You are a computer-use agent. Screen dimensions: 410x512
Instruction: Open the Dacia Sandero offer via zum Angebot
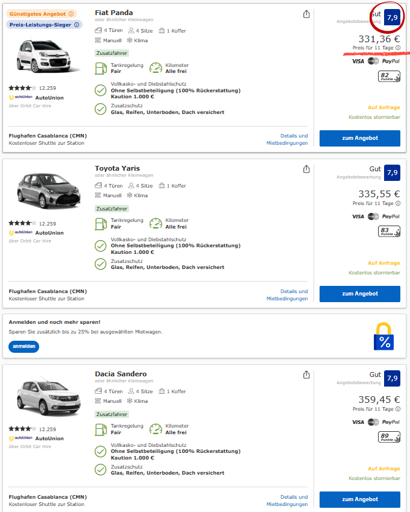[360, 499]
